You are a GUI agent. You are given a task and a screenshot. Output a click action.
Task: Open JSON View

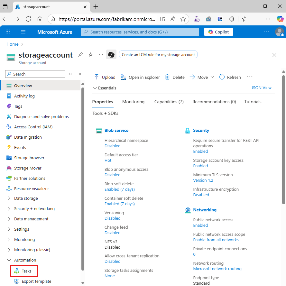261,88
